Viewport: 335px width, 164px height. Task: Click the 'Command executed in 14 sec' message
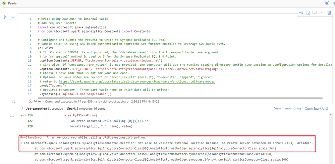(102, 102)
